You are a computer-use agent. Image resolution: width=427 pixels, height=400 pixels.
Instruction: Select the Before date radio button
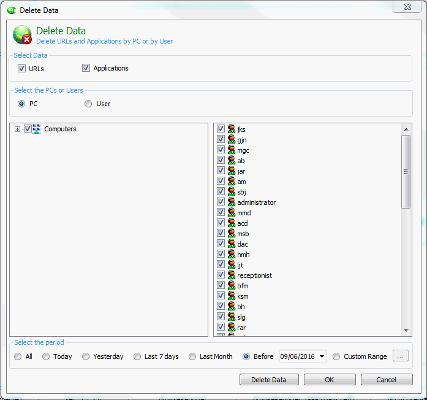246,356
